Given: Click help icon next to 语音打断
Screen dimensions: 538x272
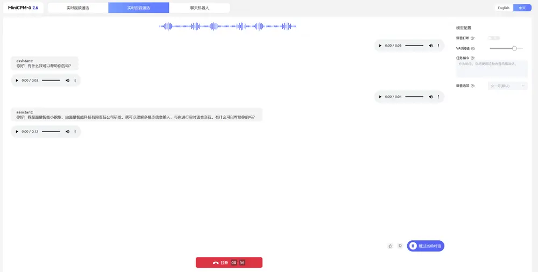Looking at the screenshot, I should [x=472, y=38].
